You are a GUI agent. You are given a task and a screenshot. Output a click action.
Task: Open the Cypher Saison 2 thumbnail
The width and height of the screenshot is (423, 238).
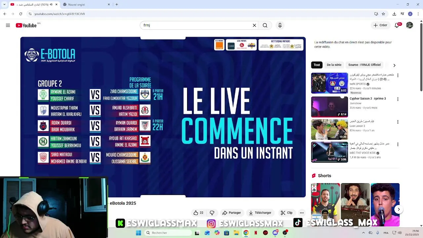(x=329, y=107)
